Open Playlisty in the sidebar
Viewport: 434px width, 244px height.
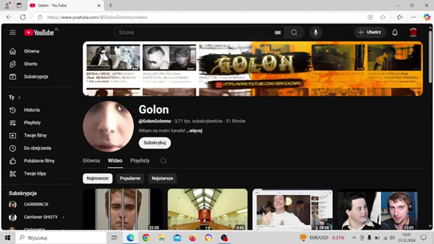coord(32,123)
